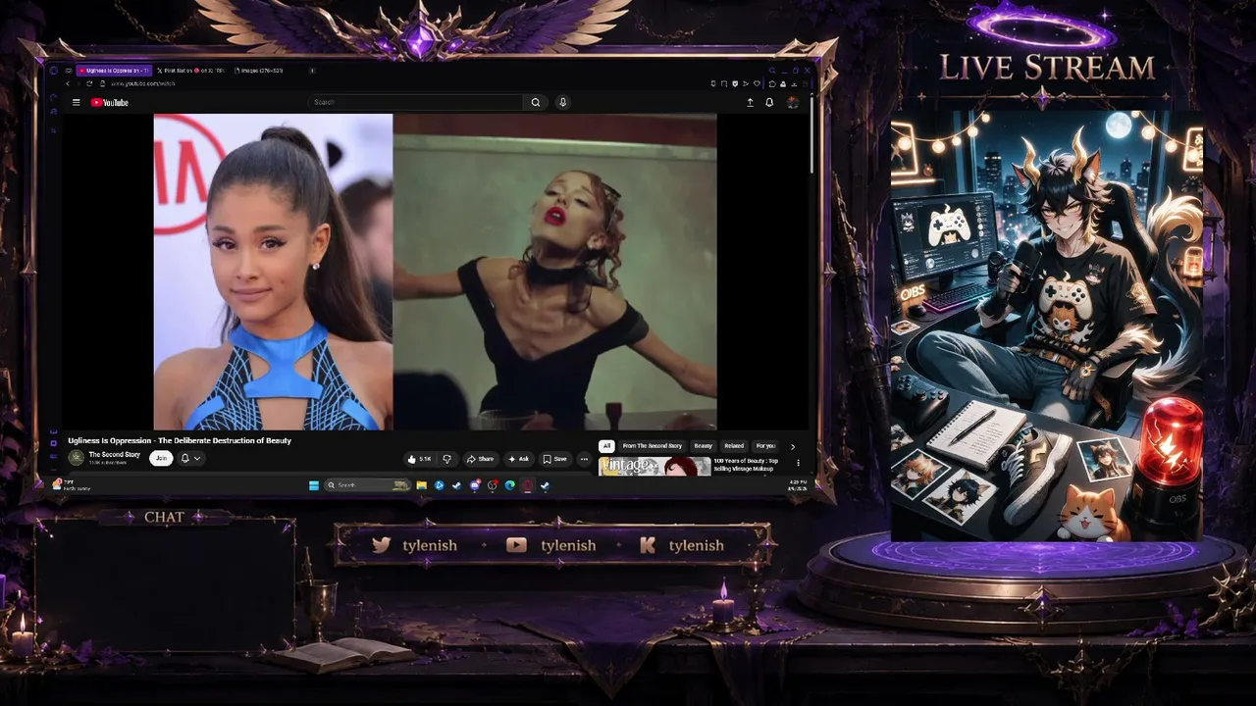
Task: Select the 'From The Second Story' chip
Action: coord(653,446)
